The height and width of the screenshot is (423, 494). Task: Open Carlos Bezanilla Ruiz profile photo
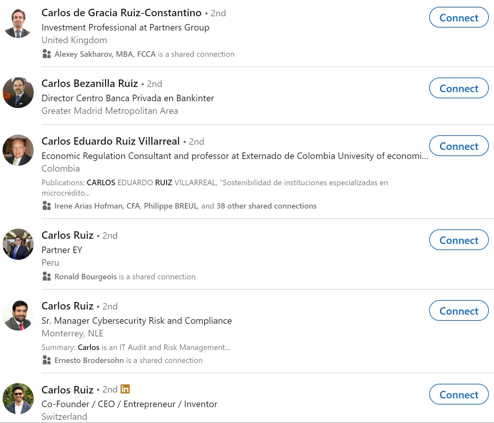coord(18,92)
